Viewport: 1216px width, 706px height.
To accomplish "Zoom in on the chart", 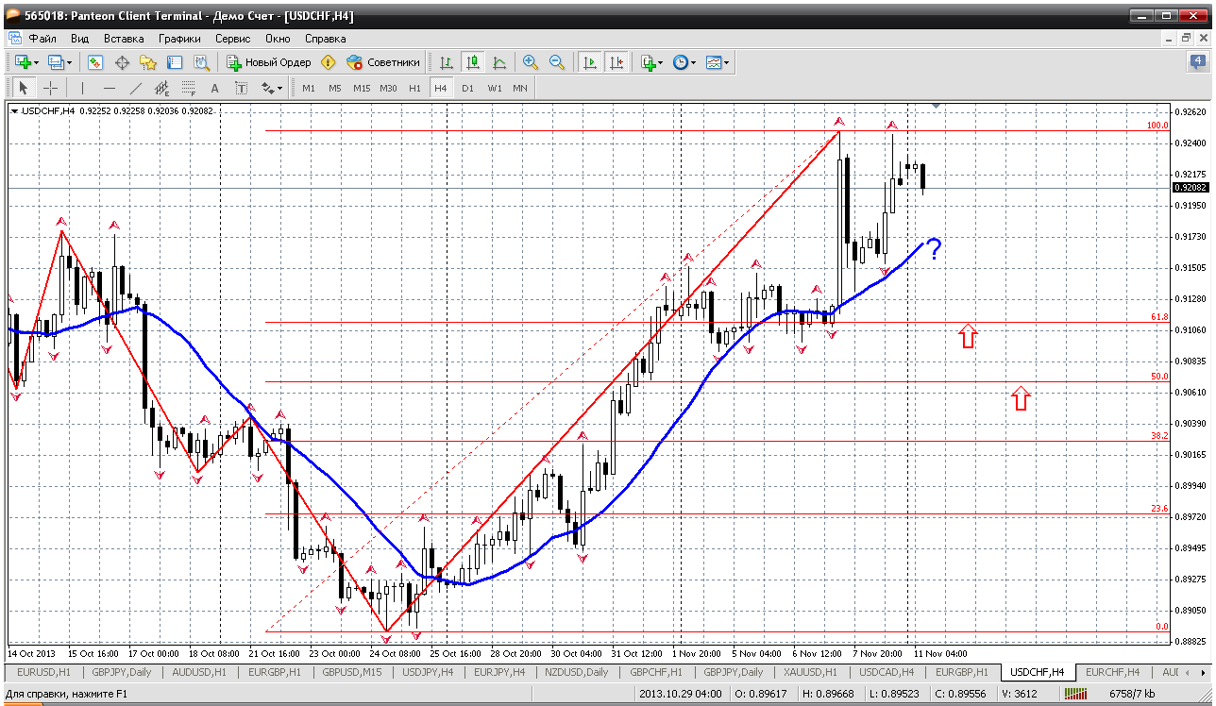I will pos(531,62).
